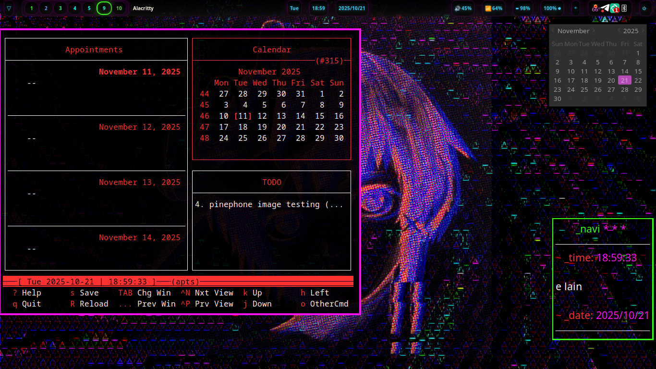Activate workspace 2 in the top bar
656x369 pixels.
(x=45, y=8)
